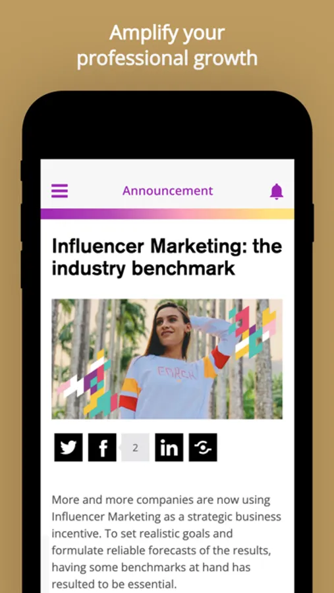Viewport: 334px width, 593px height.
Task: Share the article on Twitter
Action: [69, 447]
